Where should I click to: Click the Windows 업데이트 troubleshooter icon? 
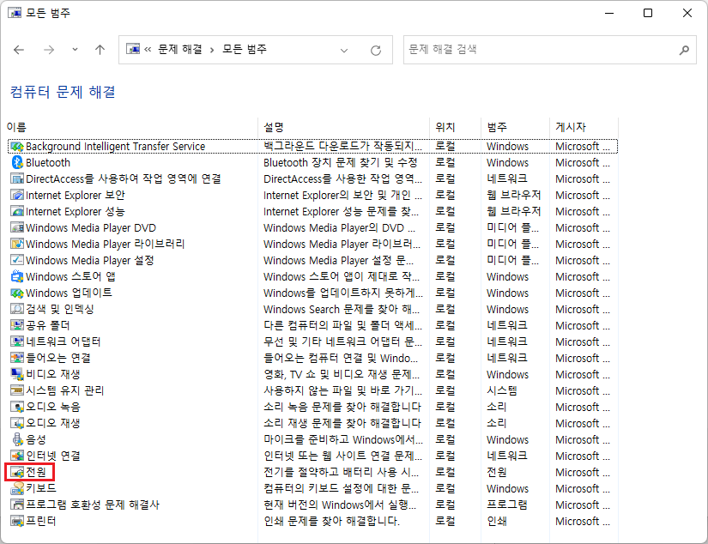[17, 293]
